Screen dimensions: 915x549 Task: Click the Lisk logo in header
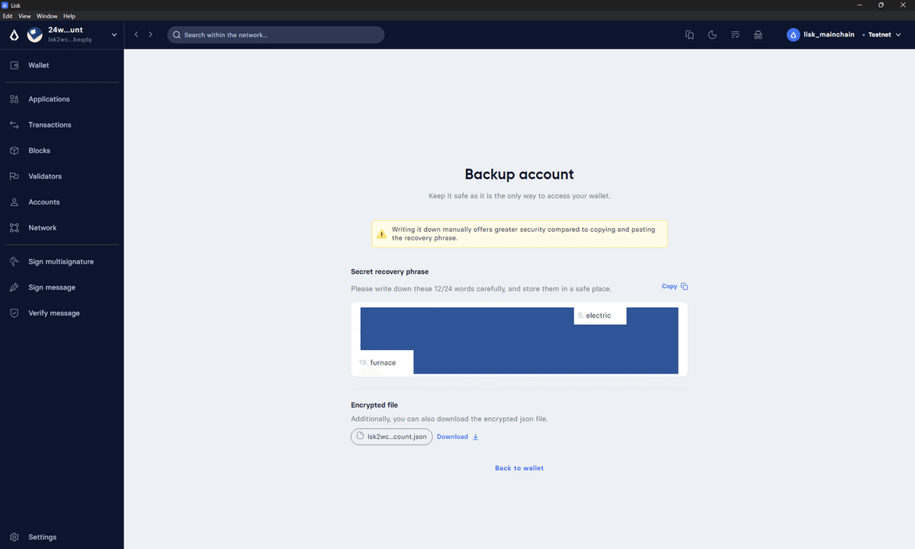pyautogui.click(x=14, y=34)
